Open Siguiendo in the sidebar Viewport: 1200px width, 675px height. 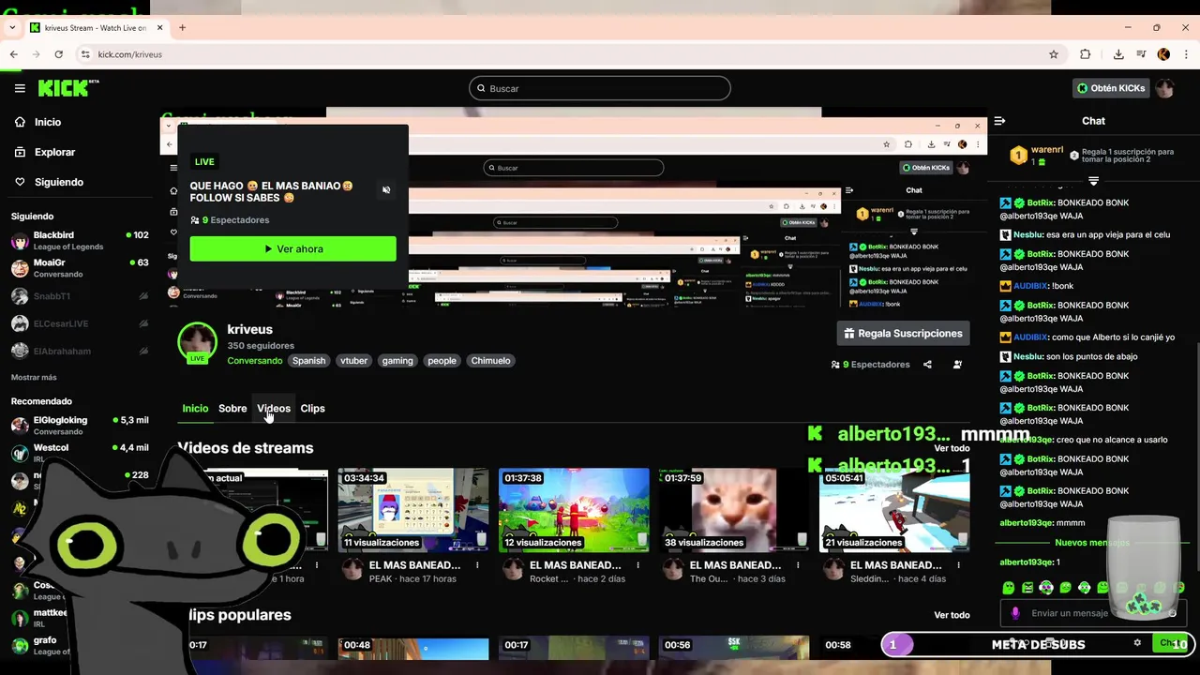point(59,182)
